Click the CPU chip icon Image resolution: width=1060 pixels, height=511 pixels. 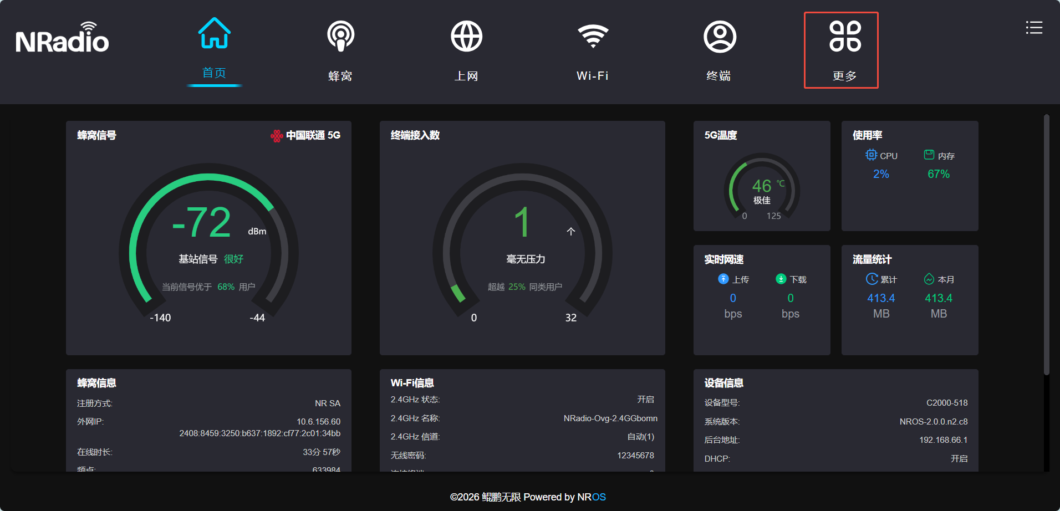pyautogui.click(x=871, y=155)
